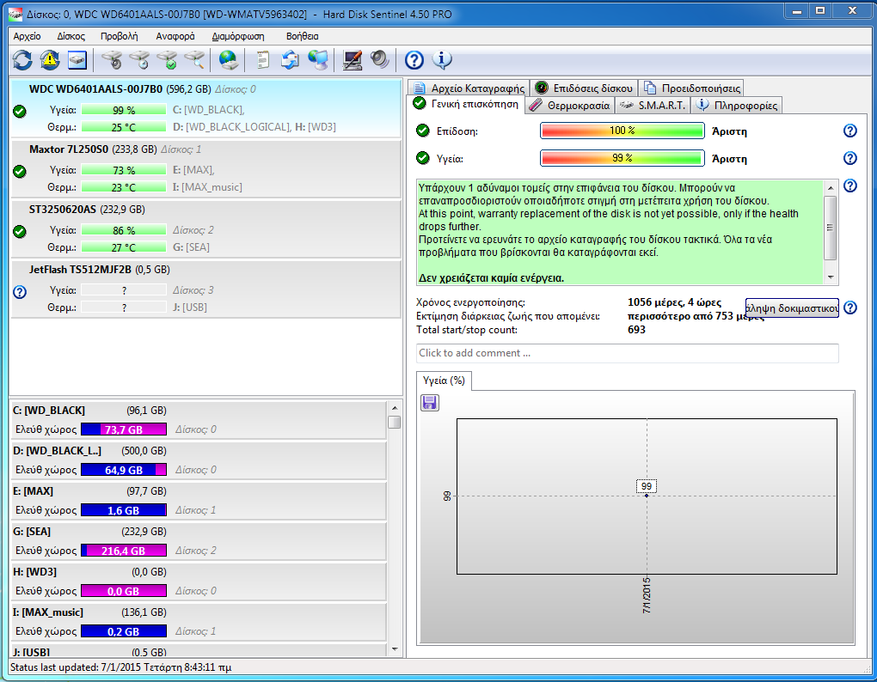
Task: Select the H: [WD3] partition row
Action: click(x=199, y=581)
